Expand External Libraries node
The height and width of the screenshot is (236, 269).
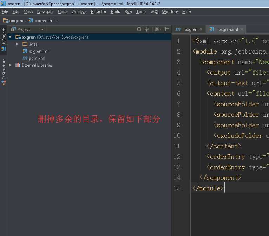click(10, 65)
